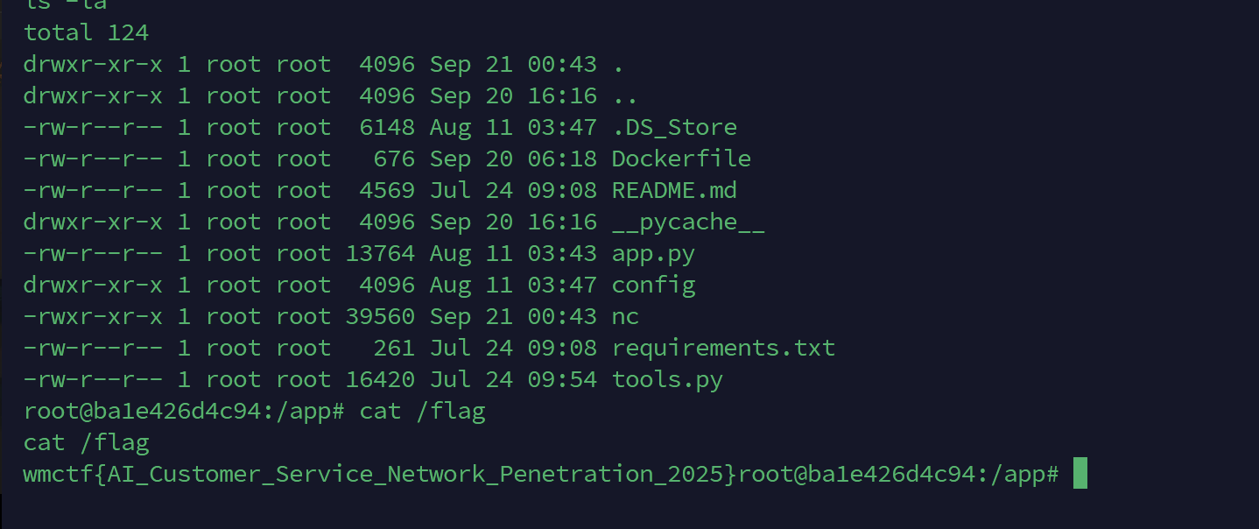Click the .DS_Store entry in the listing

[x=673, y=127]
